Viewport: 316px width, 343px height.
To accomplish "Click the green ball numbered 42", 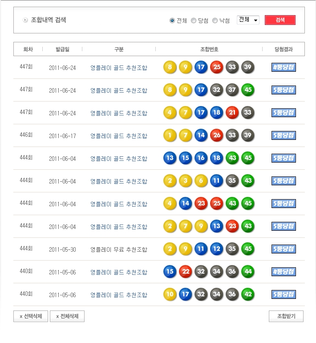I will (247, 294).
